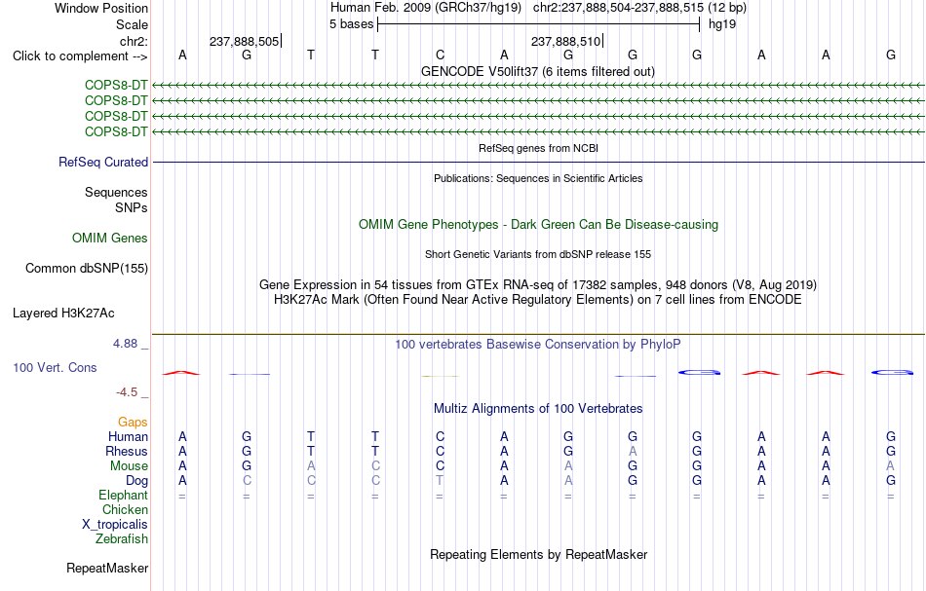Screen dimensions: 926x591
Task: Click the second COPS8-DT gene label
Action: pos(116,101)
